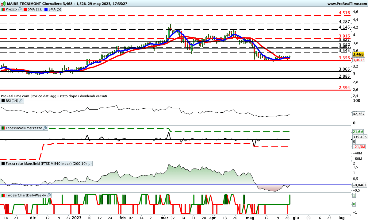
Task: Click the RSI (14) wrench icon
Action: tap(21, 100)
